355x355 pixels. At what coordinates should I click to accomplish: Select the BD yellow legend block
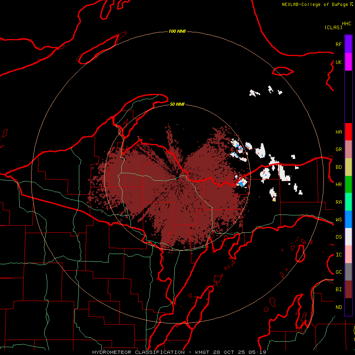[348, 167]
